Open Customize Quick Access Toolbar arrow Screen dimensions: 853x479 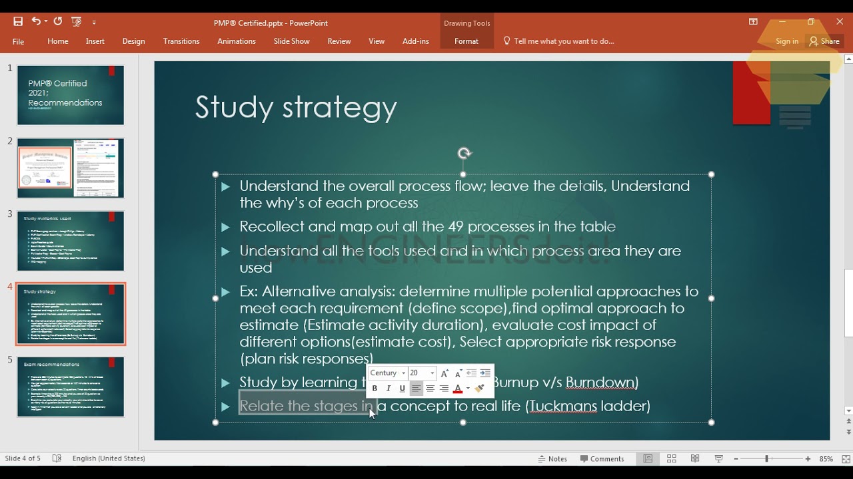95,23
